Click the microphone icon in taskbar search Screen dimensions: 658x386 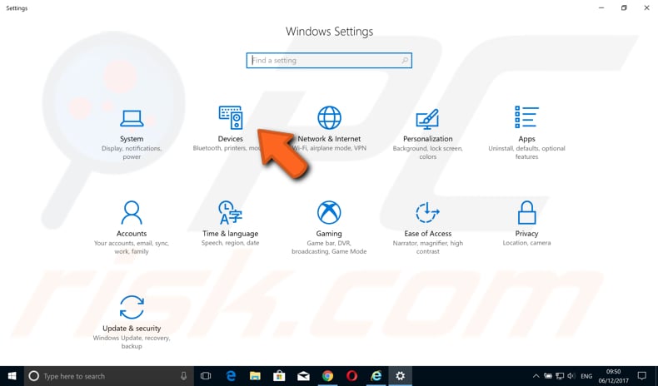(x=183, y=376)
